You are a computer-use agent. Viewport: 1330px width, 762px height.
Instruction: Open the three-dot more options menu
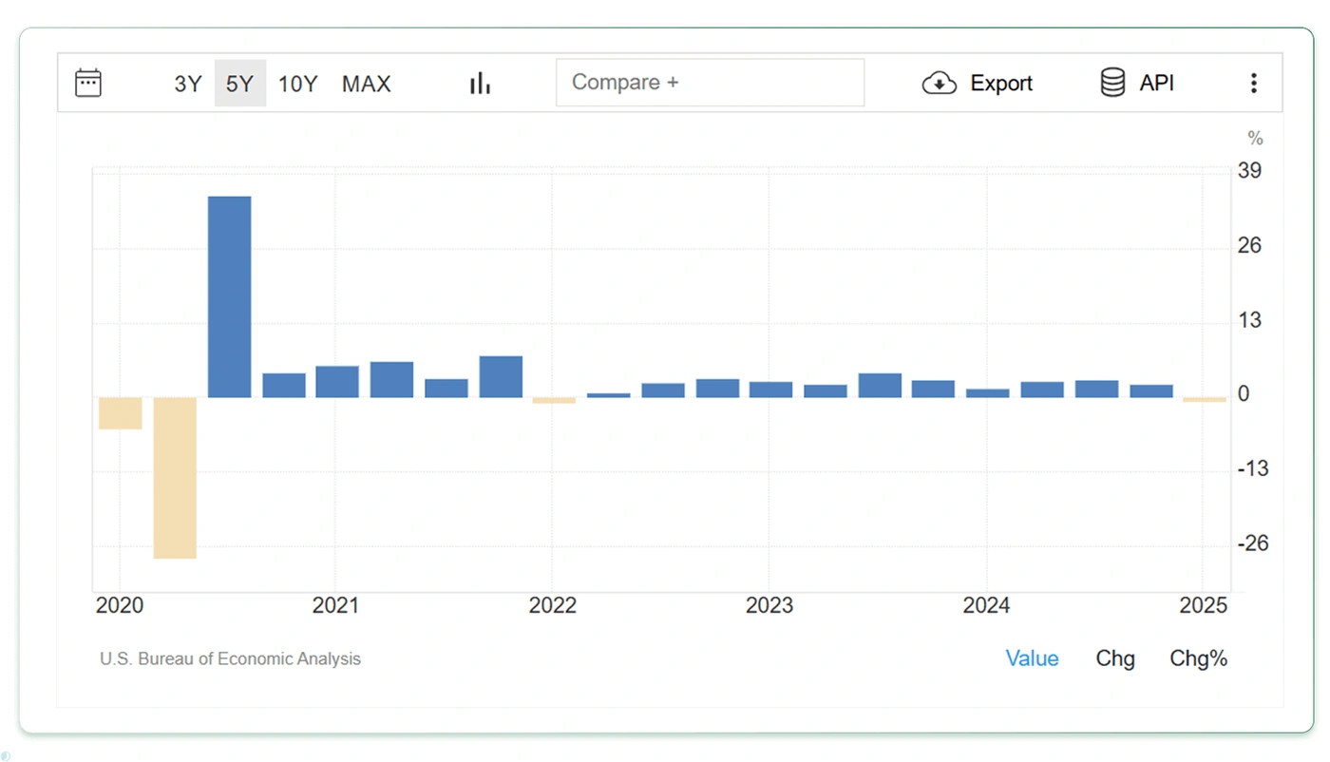pos(1253,84)
